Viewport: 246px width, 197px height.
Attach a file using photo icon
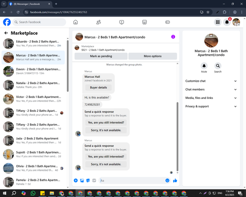[82, 181]
